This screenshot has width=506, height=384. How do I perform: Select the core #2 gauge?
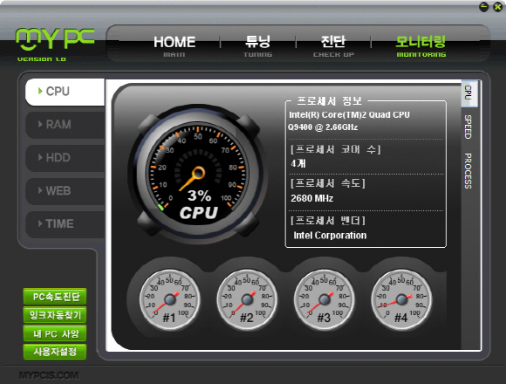(247, 300)
